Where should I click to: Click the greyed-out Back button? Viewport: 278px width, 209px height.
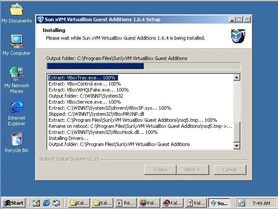click(x=160, y=170)
